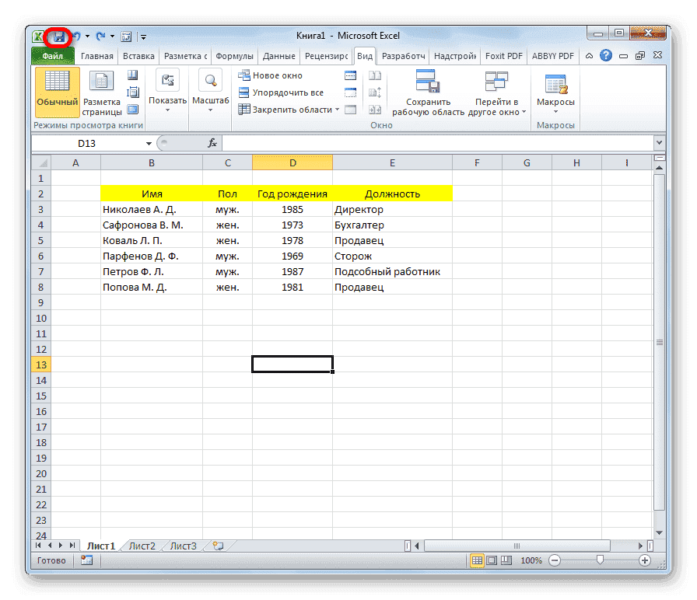Click the Undo icon
The image size is (697, 600).
pyautogui.click(x=76, y=37)
